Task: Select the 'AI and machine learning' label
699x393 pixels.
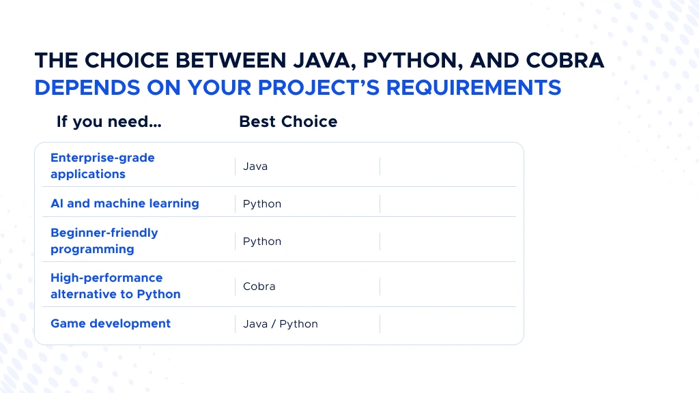Action: pyautogui.click(x=125, y=203)
